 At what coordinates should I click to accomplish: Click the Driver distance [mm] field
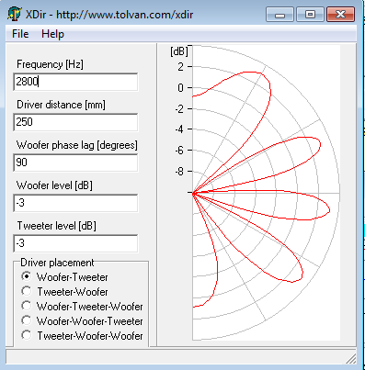click(75, 122)
